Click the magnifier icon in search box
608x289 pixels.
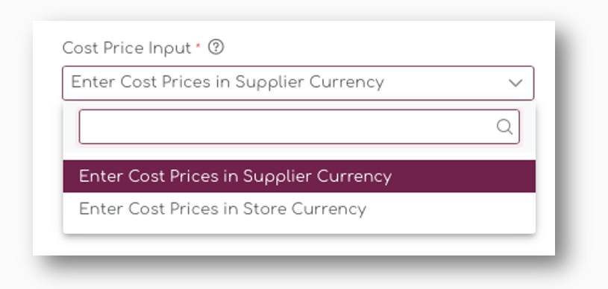tap(504, 127)
